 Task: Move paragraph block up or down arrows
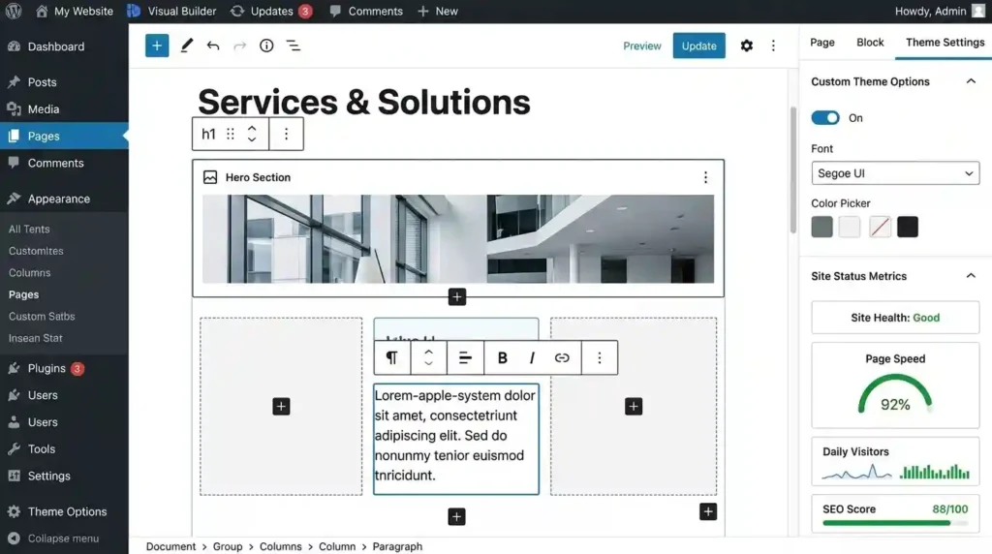[428, 358]
